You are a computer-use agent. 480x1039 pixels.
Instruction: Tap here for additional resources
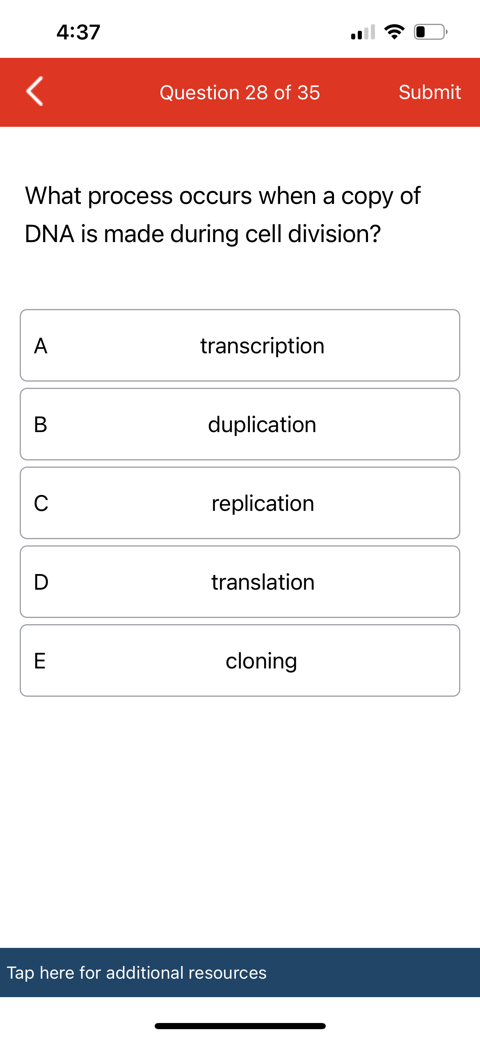(137, 973)
